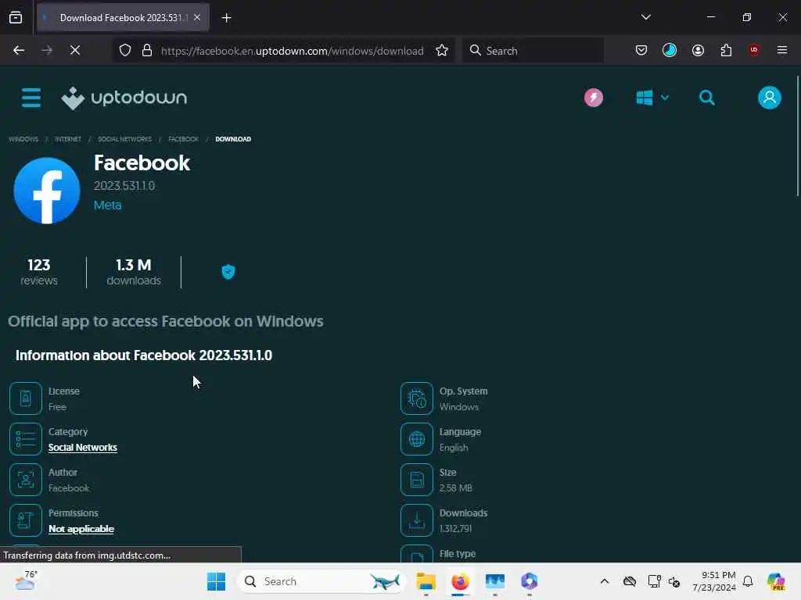
Task: Close the Download Facebook tab
Action: [x=197, y=18]
